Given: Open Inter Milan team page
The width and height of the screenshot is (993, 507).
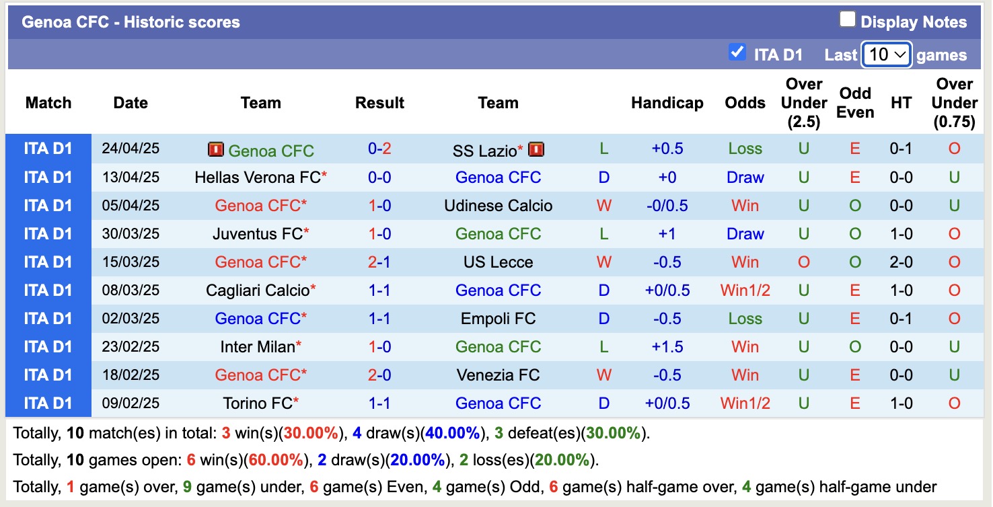Looking at the screenshot, I should coord(257,347).
